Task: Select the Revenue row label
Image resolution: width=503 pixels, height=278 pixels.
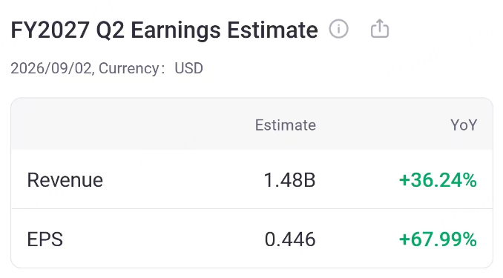Action: [65, 180]
